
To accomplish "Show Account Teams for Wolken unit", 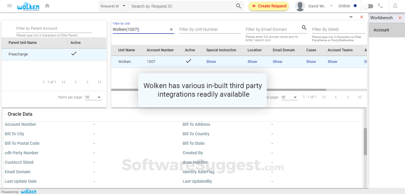I will coord(332,62).
